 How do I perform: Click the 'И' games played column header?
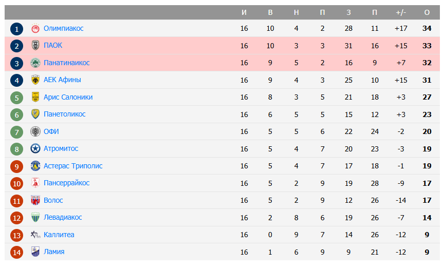[x=244, y=12]
